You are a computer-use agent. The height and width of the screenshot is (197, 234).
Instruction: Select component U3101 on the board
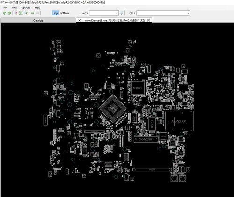(152, 124)
